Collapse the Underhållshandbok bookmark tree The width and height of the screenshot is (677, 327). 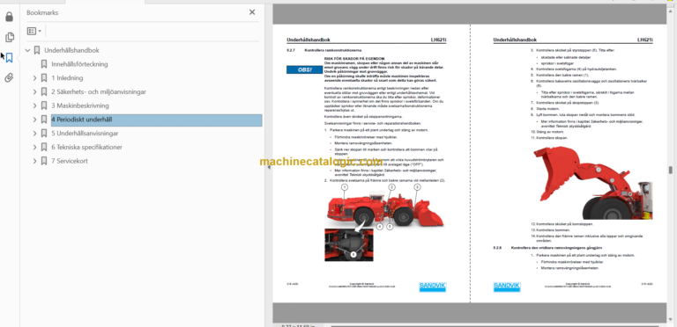27,50
